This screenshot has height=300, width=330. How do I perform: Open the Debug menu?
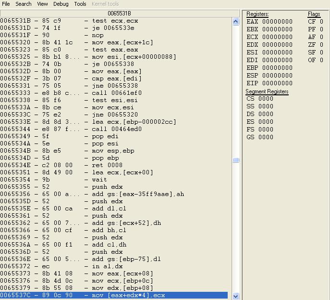pos(61,4)
